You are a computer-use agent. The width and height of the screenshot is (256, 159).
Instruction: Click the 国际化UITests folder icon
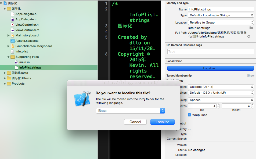pyautogui.click(x=9, y=78)
